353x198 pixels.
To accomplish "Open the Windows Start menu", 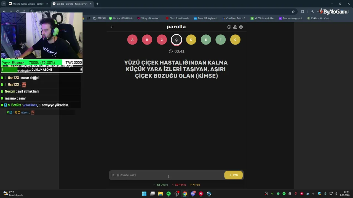I will point(144,194).
